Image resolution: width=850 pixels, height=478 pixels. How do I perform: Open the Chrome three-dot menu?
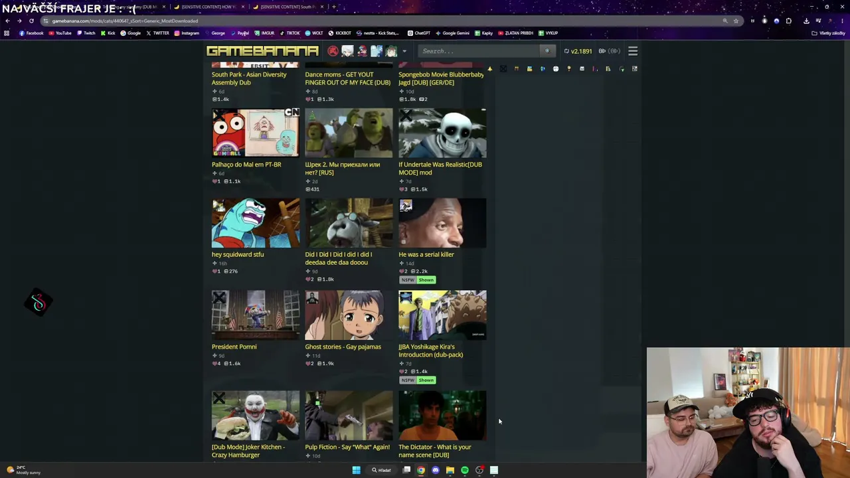[843, 21]
